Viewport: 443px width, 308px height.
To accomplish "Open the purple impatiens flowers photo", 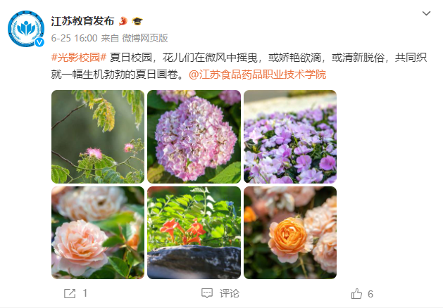I will (290, 137).
